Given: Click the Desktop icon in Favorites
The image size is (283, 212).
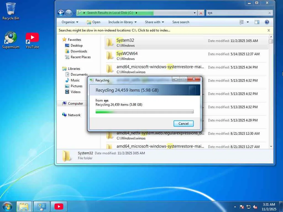Looking at the screenshot, I should click(x=67, y=46).
